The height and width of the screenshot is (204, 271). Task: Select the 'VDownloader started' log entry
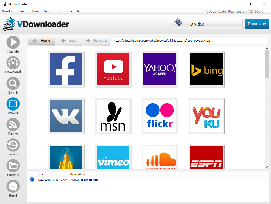tap(84, 180)
